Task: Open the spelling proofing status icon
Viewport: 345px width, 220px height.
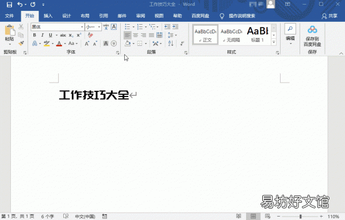Action: point(66,216)
